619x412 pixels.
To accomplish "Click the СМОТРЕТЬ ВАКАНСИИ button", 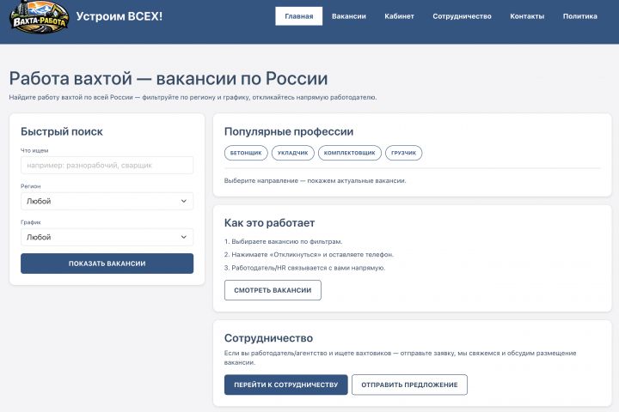I will tap(273, 290).
